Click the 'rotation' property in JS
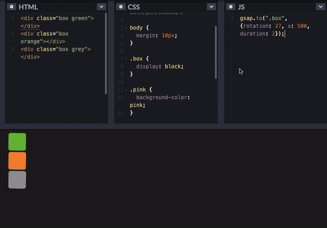327x228 pixels. (x=256, y=26)
